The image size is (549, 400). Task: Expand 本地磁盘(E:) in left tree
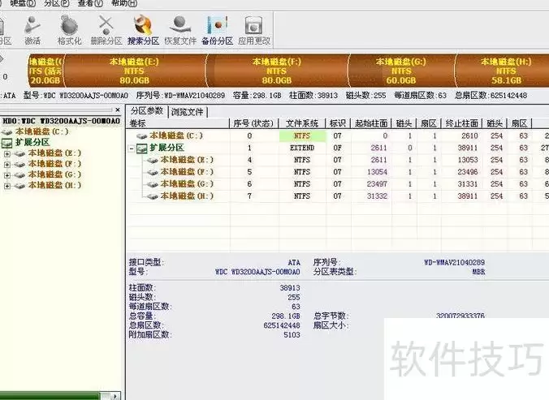[7, 153]
